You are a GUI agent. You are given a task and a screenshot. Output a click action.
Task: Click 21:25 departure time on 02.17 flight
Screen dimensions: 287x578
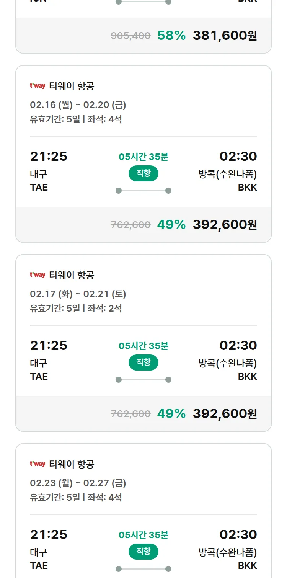(x=49, y=345)
